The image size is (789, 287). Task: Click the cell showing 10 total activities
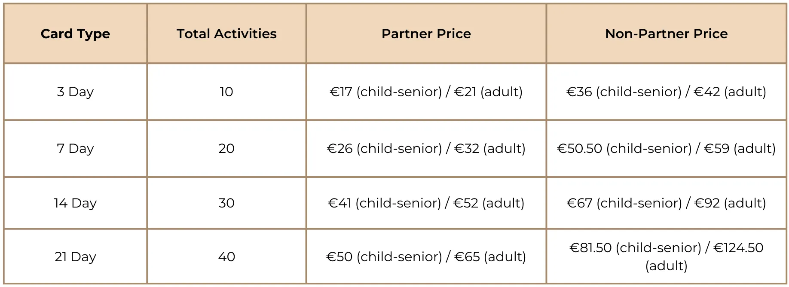226,92
